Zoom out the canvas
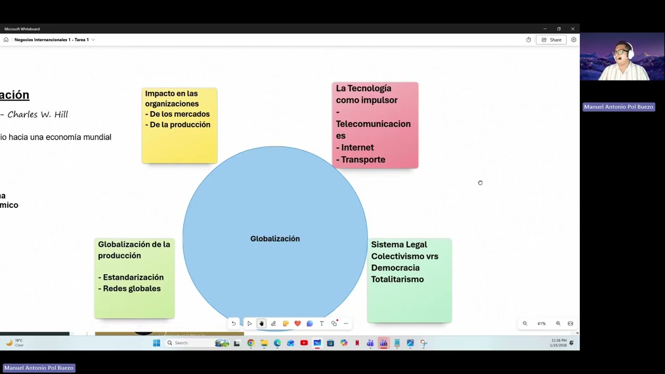Image resolution: width=665 pixels, height=374 pixels. tap(525, 324)
